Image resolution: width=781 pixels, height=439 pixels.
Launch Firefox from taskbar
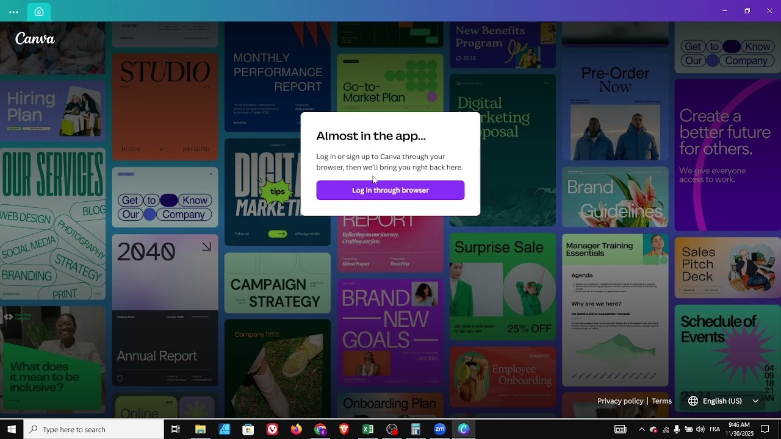[x=296, y=429]
